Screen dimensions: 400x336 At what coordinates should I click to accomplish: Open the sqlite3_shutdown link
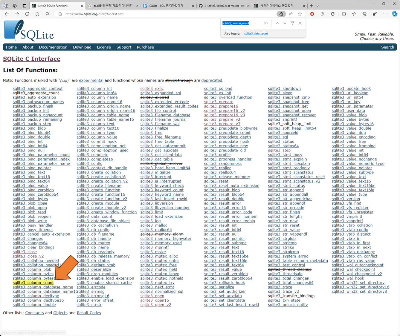[x=284, y=88]
